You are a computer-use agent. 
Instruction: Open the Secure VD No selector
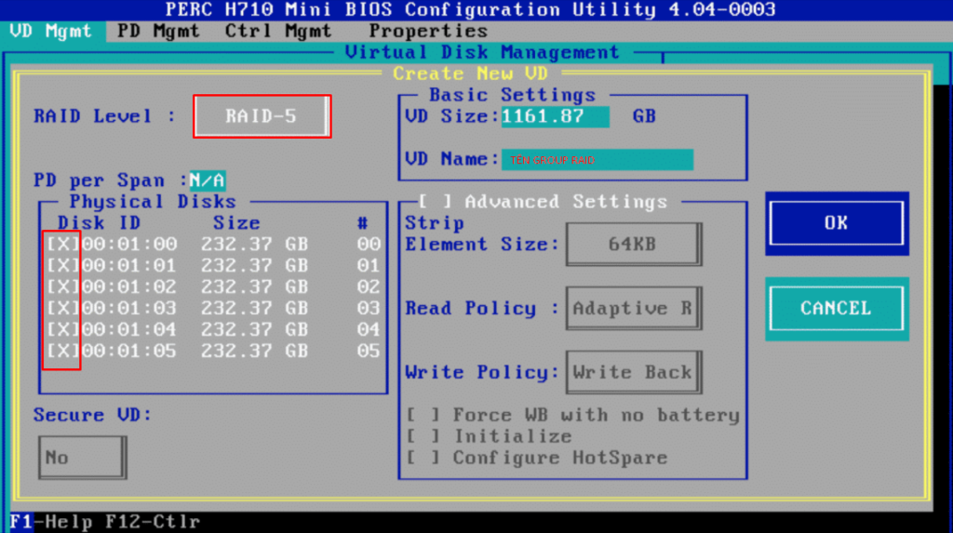click(81, 458)
